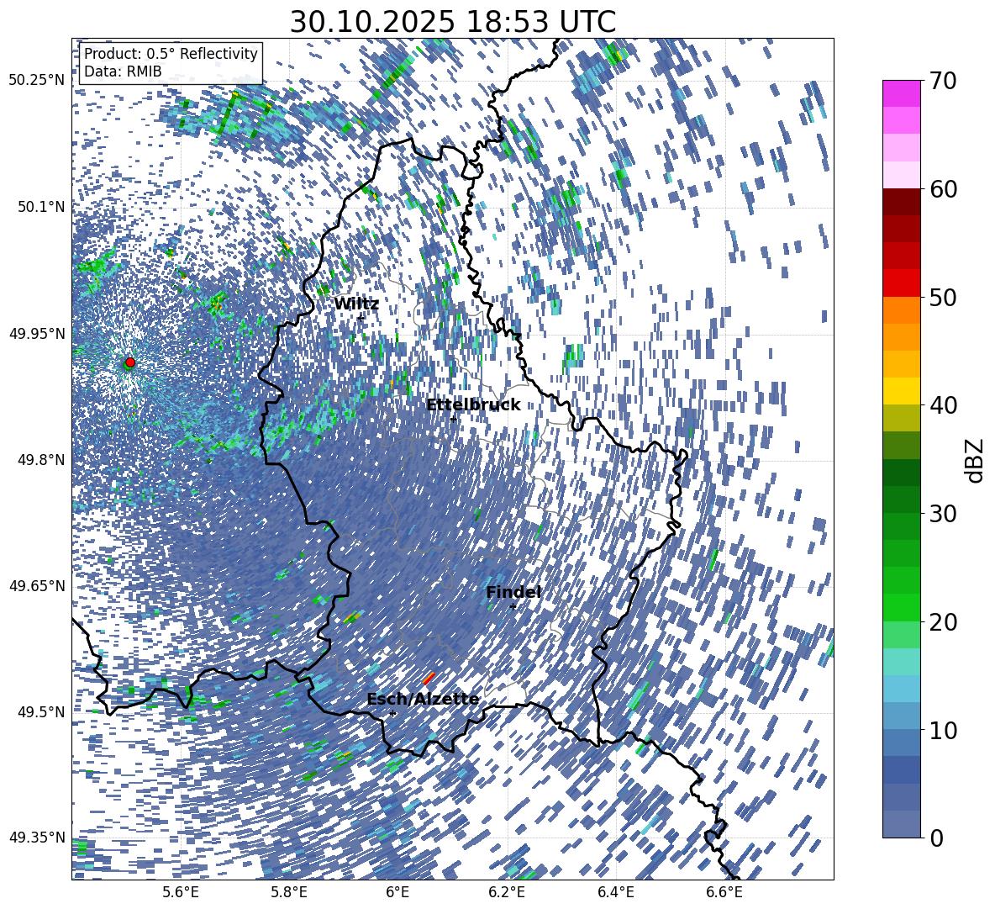Click the Ettelbruck cross marker
This screenshot has width=995, height=909.
(x=453, y=419)
